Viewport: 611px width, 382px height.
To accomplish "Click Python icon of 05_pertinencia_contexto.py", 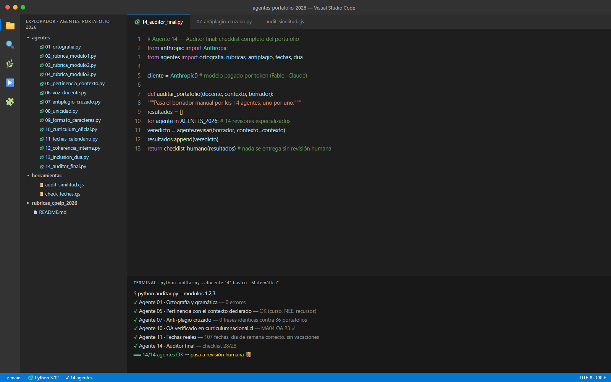I will pyautogui.click(x=42, y=84).
